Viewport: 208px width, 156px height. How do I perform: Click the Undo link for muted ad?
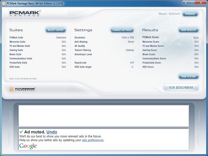[x=52, y=132]
